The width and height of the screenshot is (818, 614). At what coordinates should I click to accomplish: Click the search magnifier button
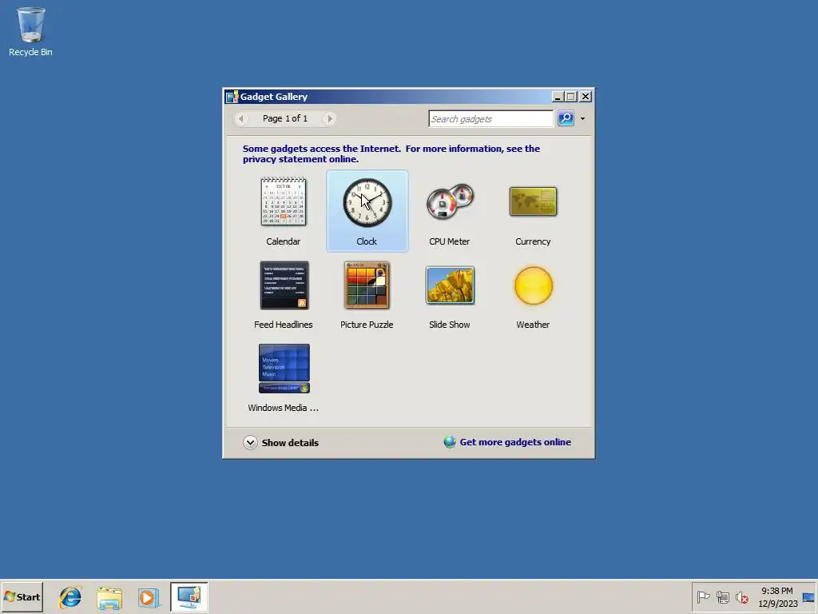click(x=566, y=118)
